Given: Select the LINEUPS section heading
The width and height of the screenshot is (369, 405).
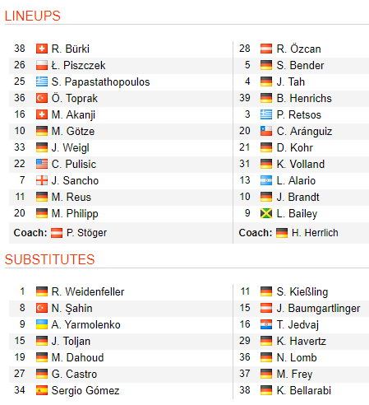Looking at the screenshot, I should (33, 16).
